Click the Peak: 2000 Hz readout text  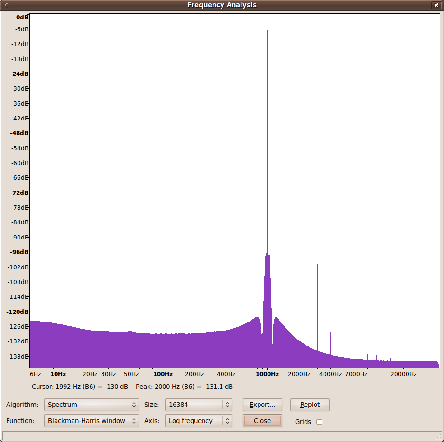pos(184,387)
